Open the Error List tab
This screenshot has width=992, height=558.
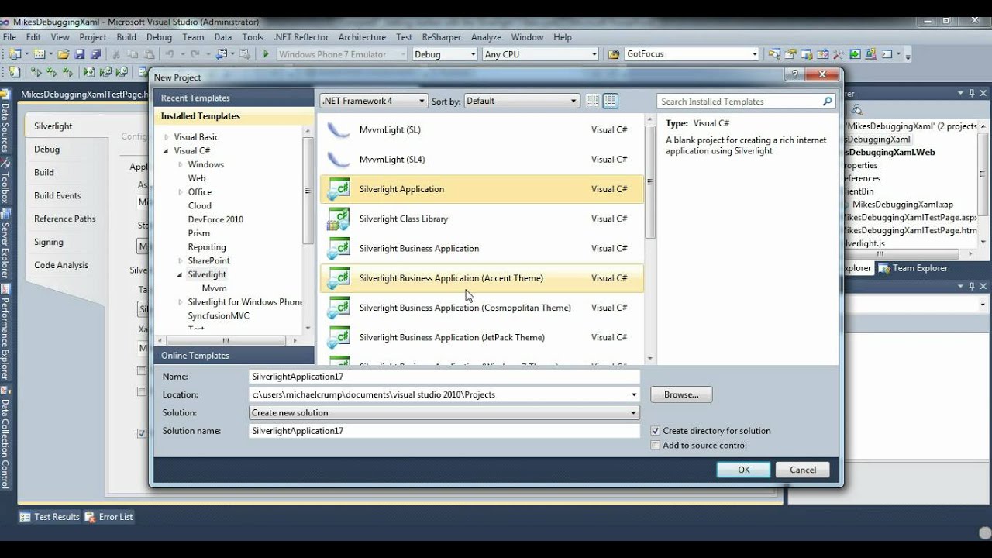coord(108,517)
